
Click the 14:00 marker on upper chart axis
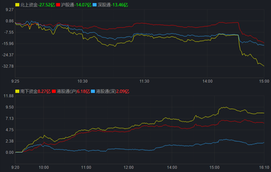coord(208,81)
